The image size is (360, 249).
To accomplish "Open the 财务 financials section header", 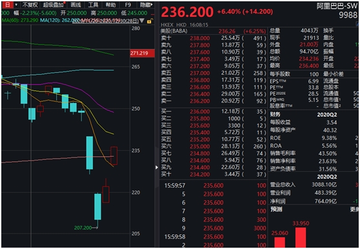I will [275, 114].
